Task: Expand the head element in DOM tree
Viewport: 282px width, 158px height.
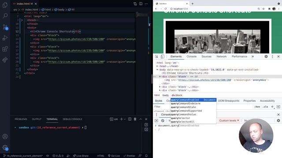Action: [157, 66]
